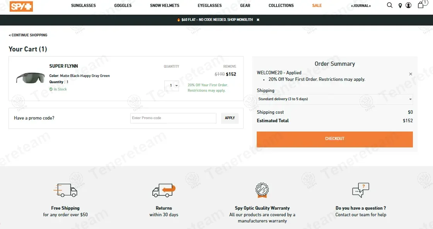
Task: Open the Sunglasses menu
Action: pyautogui.click(x=84, y=5)
